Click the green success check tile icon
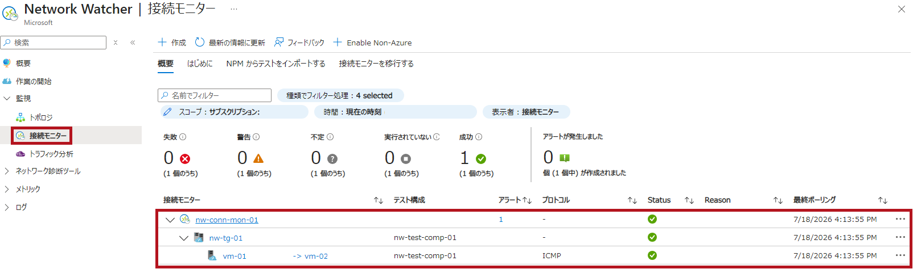913x269 pixels. (481, 159)
